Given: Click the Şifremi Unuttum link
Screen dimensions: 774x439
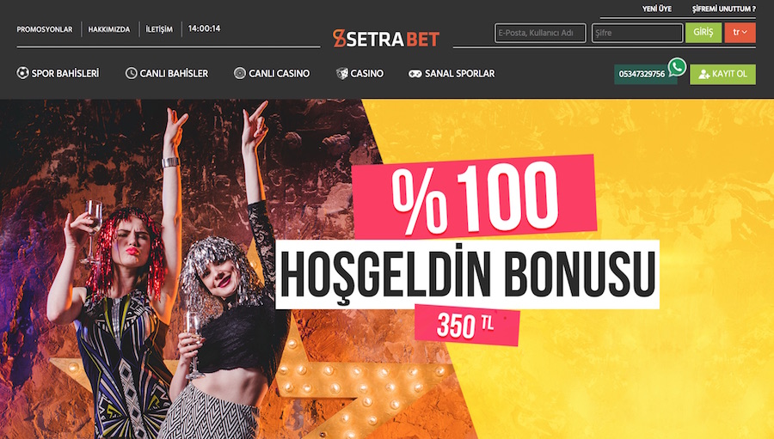Looking at the screenshot, I should (723, 9).
